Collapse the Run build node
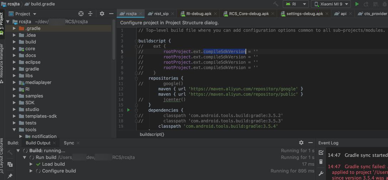 pos(25,157)
